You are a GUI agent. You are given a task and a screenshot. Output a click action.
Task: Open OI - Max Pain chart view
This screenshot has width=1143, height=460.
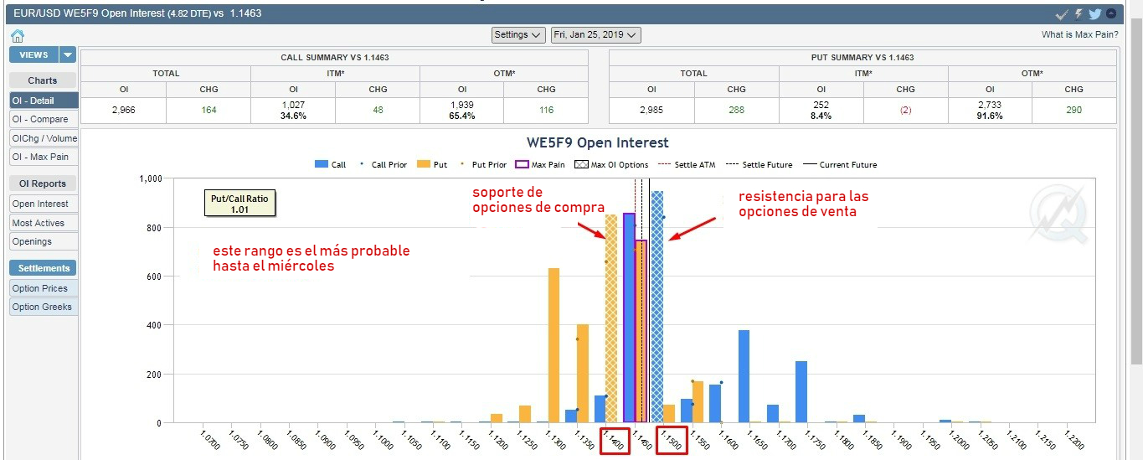tap(40, 157)
